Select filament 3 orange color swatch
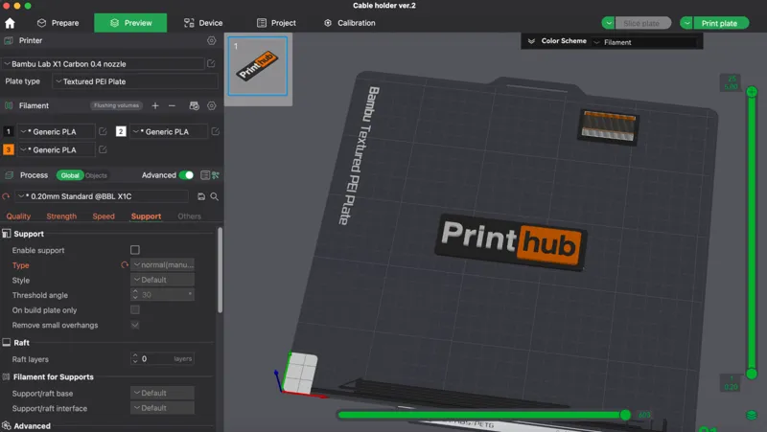The height and width of the screenshot is (432, 767). [x=9, y=149]
